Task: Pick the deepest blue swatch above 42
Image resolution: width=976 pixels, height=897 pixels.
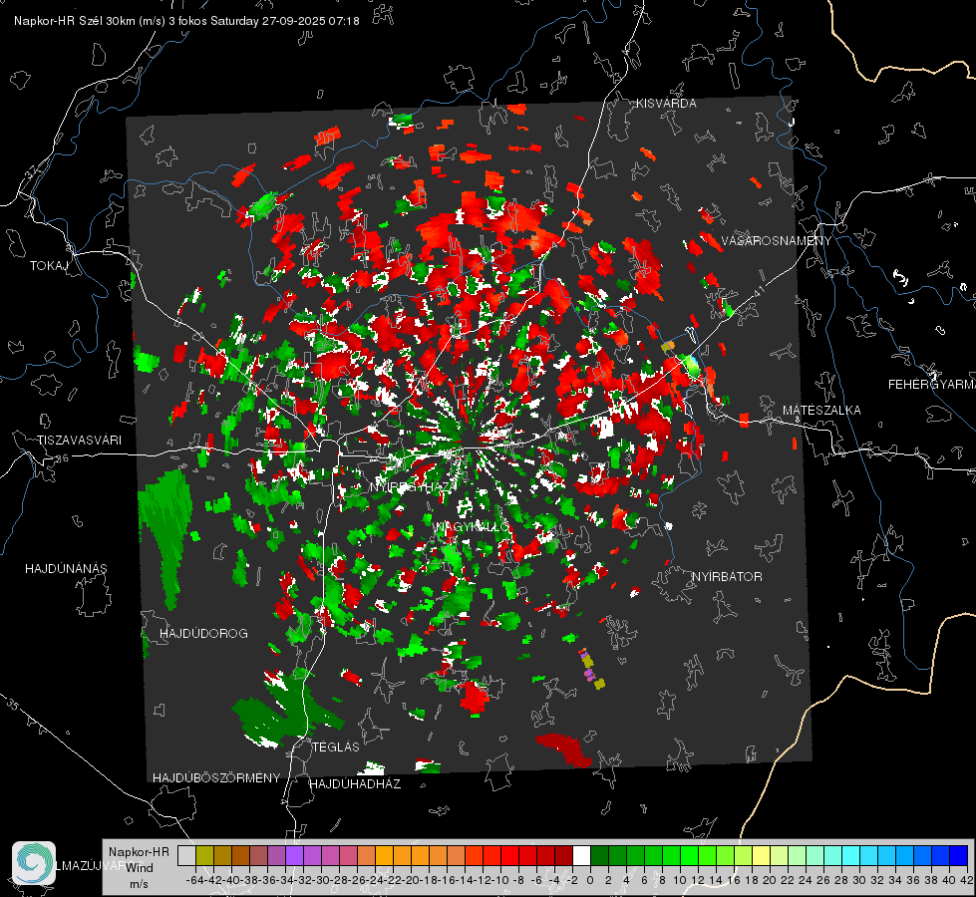Action: 959,855
